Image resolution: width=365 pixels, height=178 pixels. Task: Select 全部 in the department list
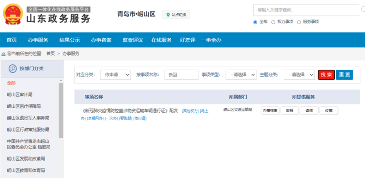point(11,83)
